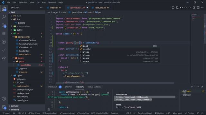Open the Live Share view in activity bar

tap(4, 58)
